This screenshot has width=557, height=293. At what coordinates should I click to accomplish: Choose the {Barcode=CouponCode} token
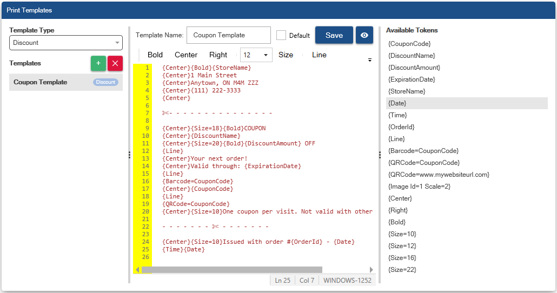click(423, 151)
